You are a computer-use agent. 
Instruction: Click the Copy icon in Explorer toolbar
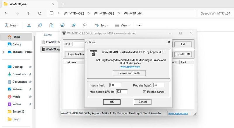click(x=40, y=25)
